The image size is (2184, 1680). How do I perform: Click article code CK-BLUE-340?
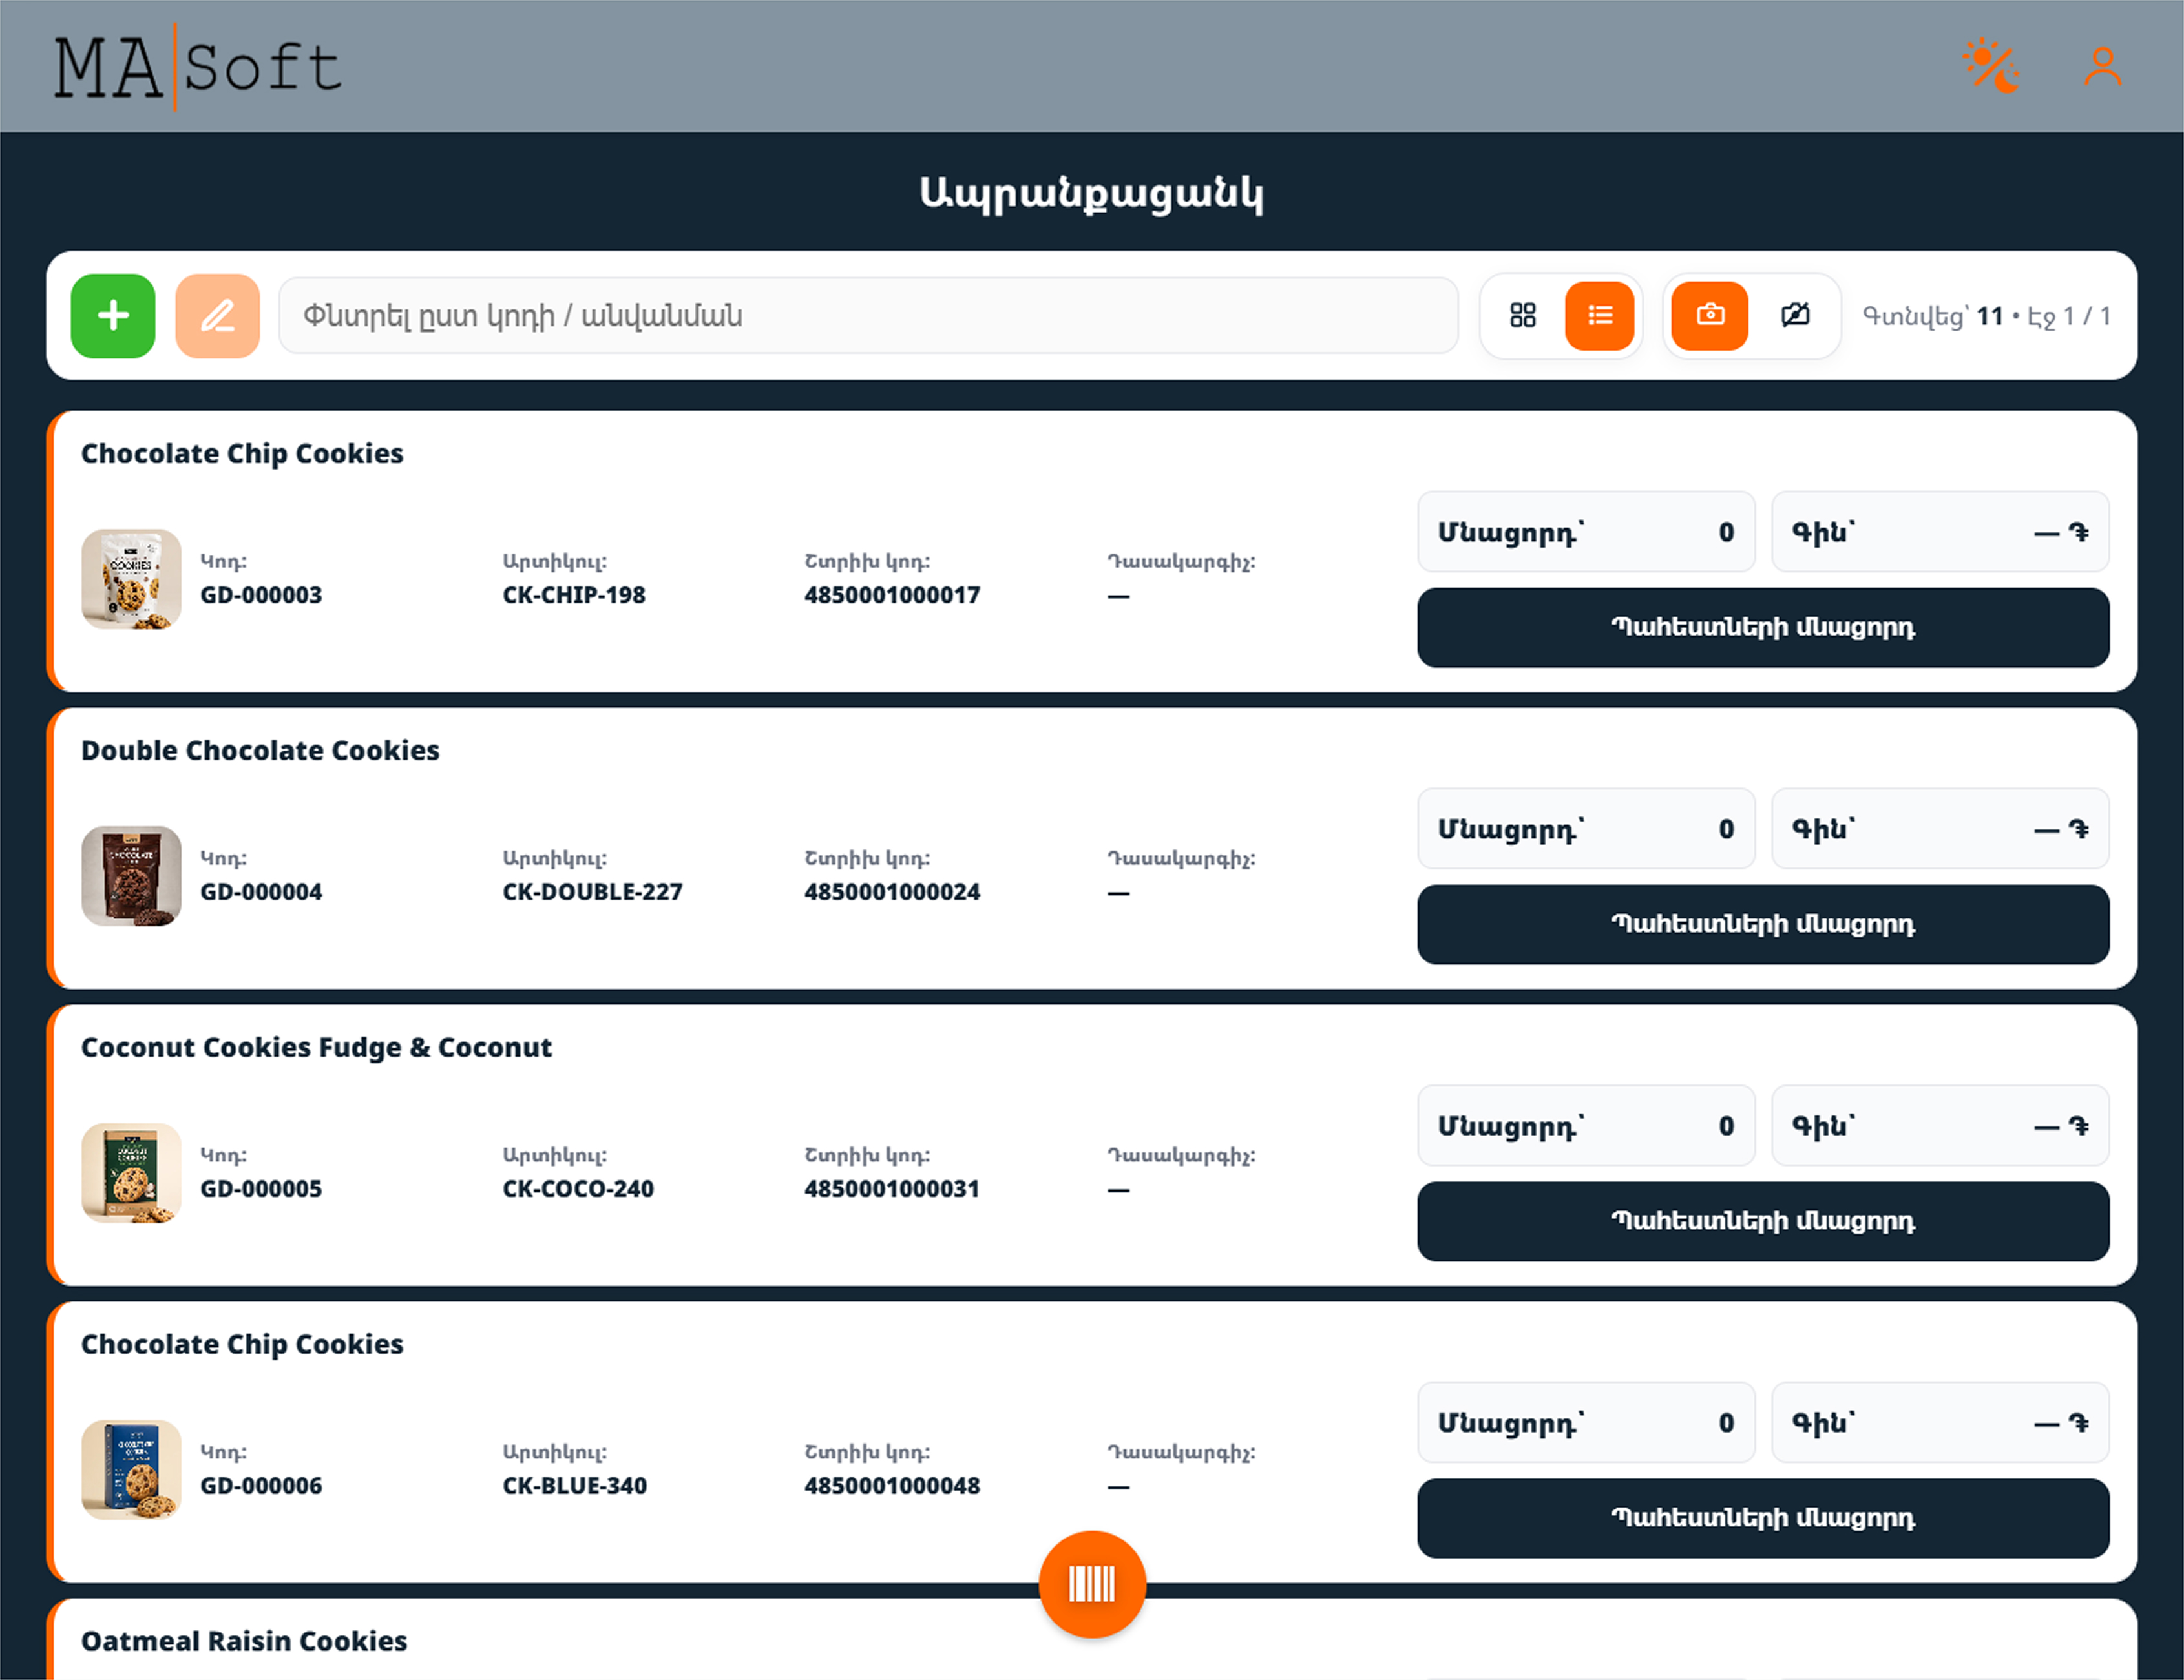(x=574, y=1485)
